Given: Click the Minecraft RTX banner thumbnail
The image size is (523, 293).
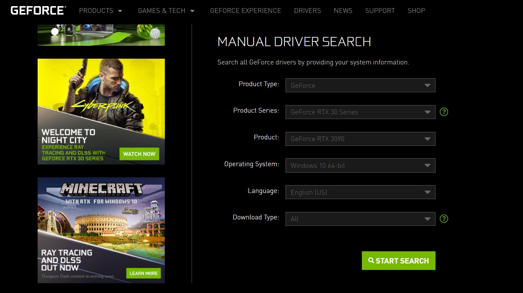Looking at the screenshot, I should pyautogui.click(x=101, y=230).
